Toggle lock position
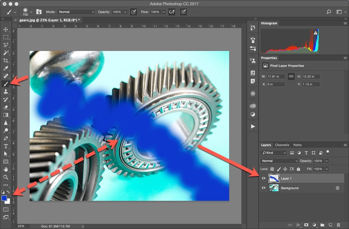The width and height of the screenshot is (349, 229). [285, 169]
